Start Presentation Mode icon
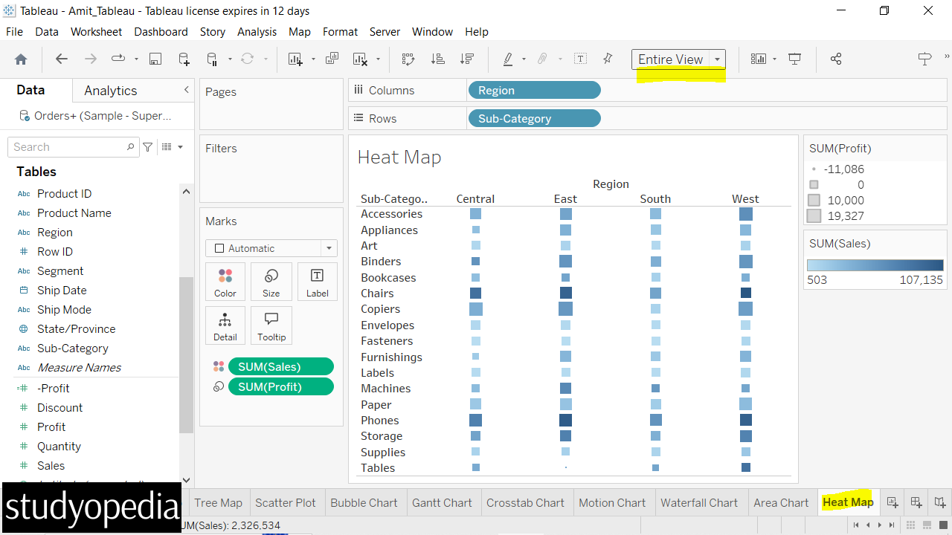This screenshot has height=535, width=952. [795, 59]
